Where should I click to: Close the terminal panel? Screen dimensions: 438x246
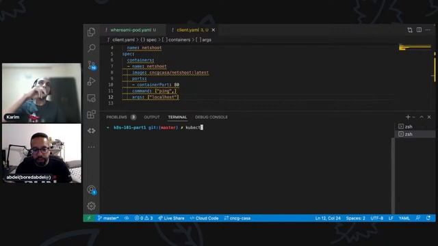tap(429, 117)
